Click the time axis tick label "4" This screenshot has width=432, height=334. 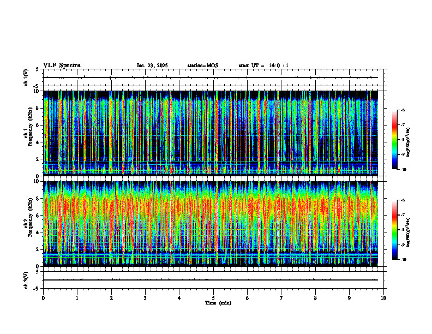(x=179, y=298)
